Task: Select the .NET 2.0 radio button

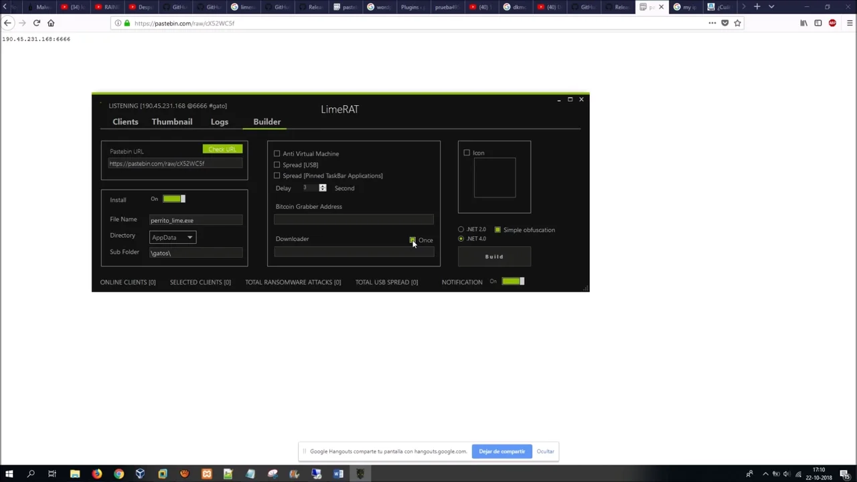Action: pos(461,230)
